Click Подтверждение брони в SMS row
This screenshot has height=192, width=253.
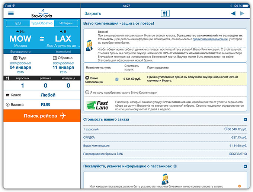[x=165, y=154]
